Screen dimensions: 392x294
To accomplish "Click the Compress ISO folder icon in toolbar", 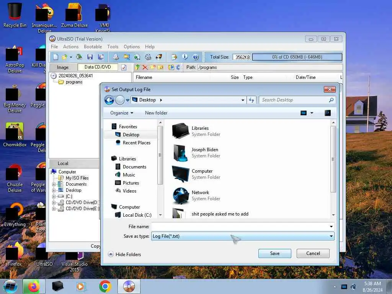I will [127, 57].
